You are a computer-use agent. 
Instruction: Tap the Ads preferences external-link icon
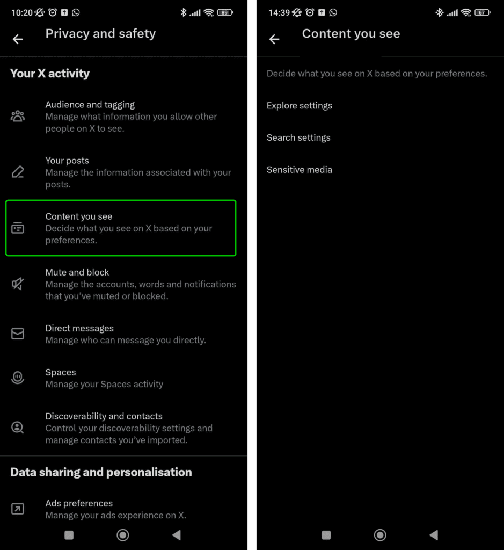tap(18, 509)
